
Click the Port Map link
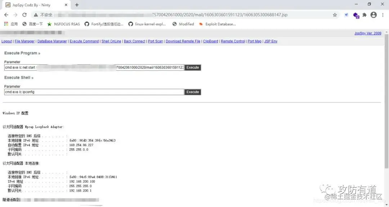(255, 41)
